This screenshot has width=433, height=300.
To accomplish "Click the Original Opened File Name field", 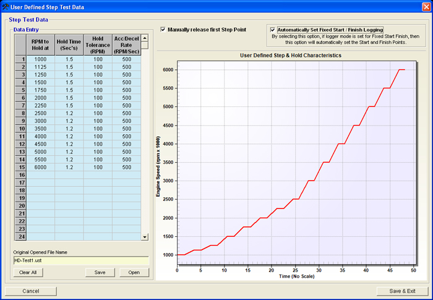I will click(80, 260).
